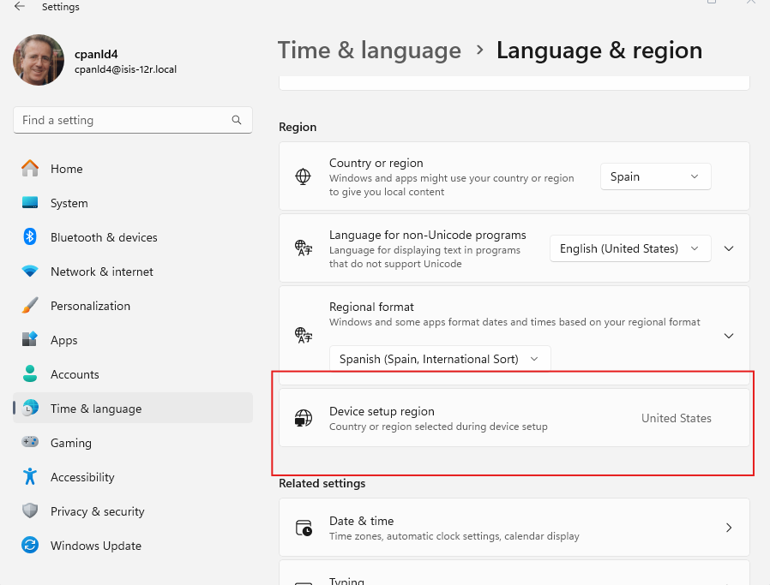Click the Windows Update sync icon
The image size is (770, 585).
[30, 545]
